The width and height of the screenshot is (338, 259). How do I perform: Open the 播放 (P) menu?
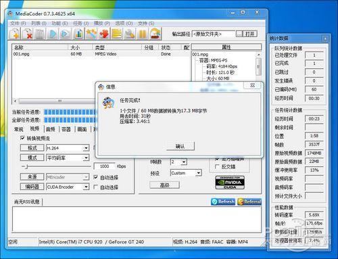click(102, 24)
